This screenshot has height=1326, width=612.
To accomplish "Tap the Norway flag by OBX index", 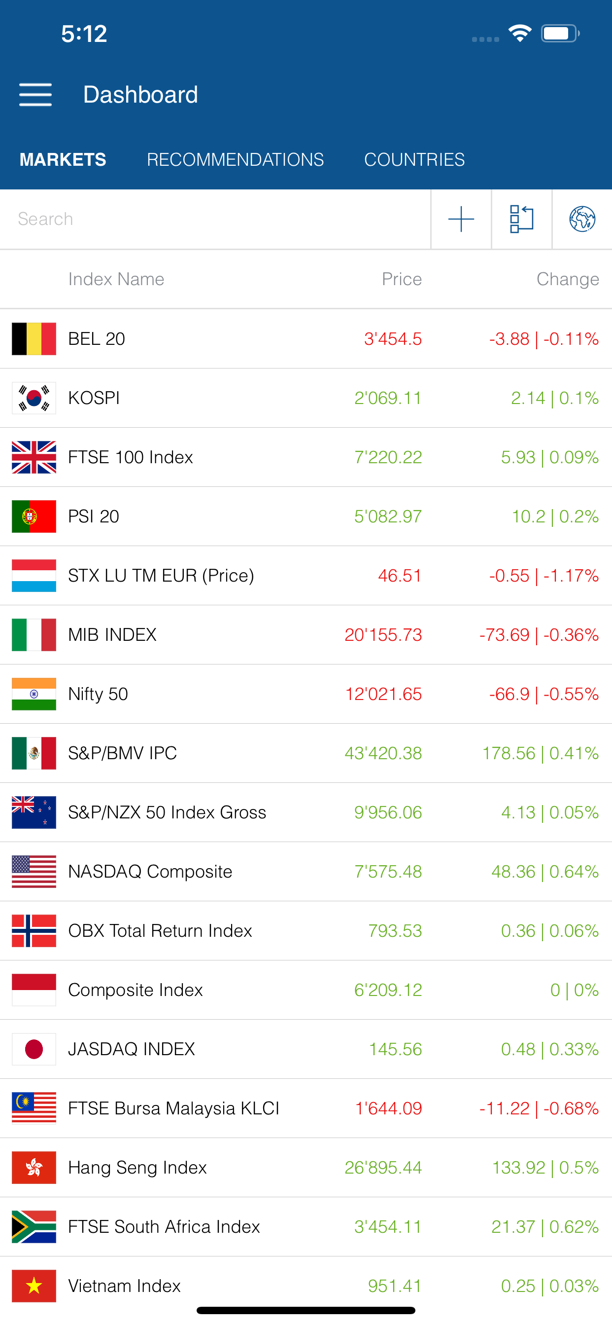I will (34, 931).
